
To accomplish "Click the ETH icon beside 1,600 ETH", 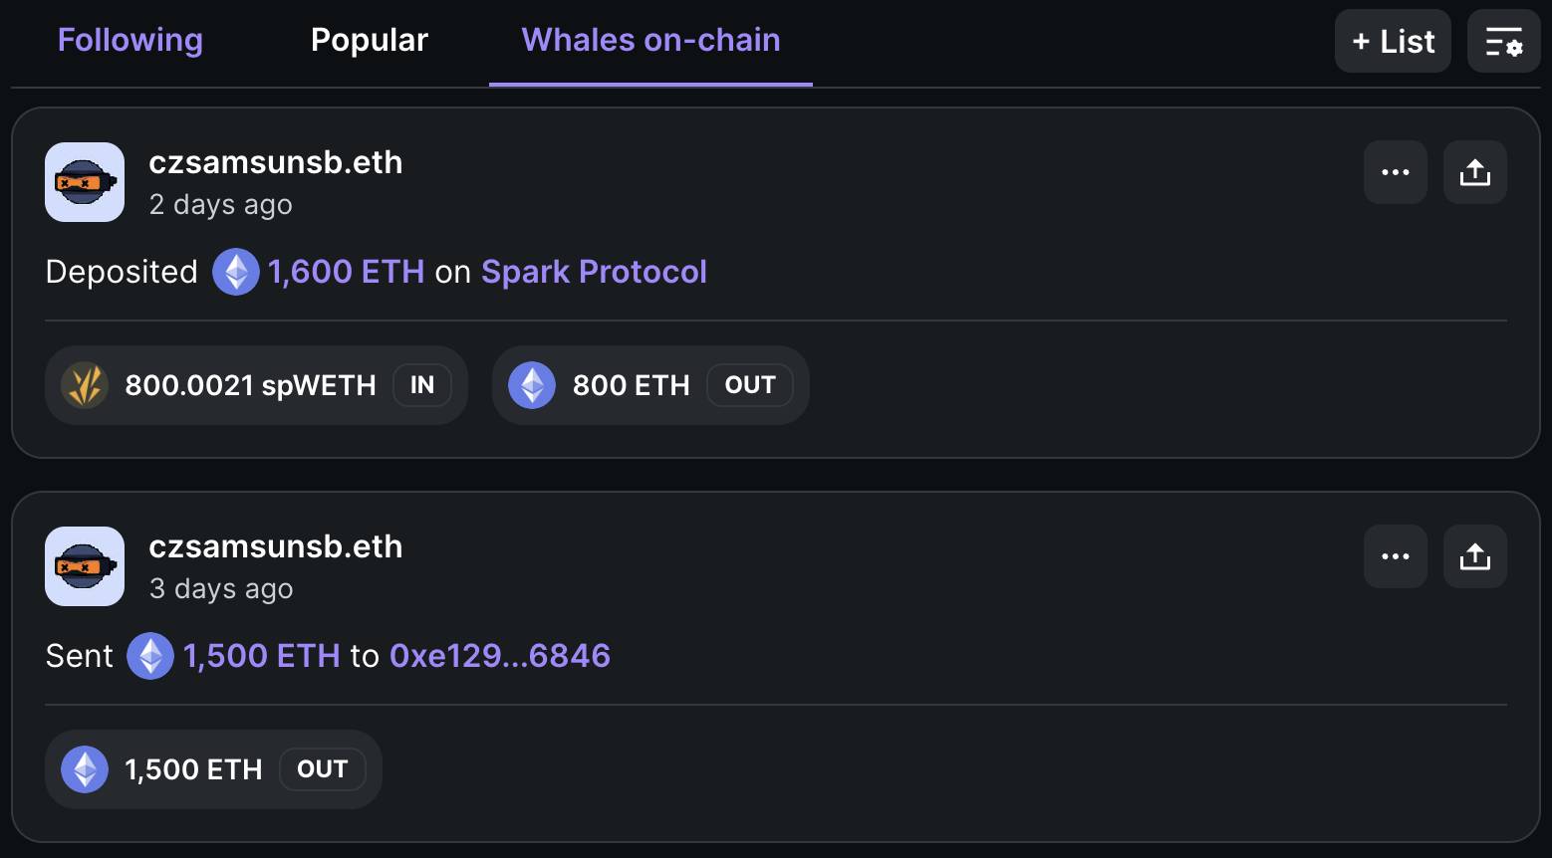I will 236,272.
